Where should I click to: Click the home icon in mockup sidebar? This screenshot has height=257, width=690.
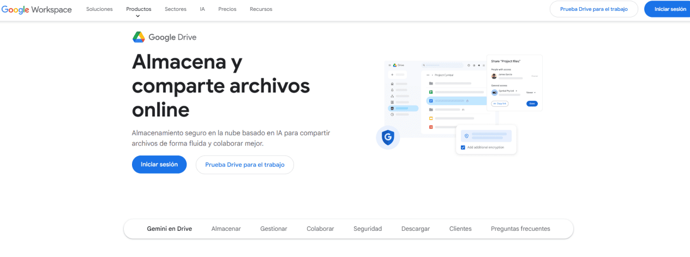pyautogui.click(x=392, y=84)
